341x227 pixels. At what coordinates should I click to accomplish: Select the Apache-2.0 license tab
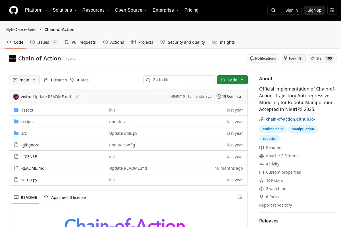65,197
